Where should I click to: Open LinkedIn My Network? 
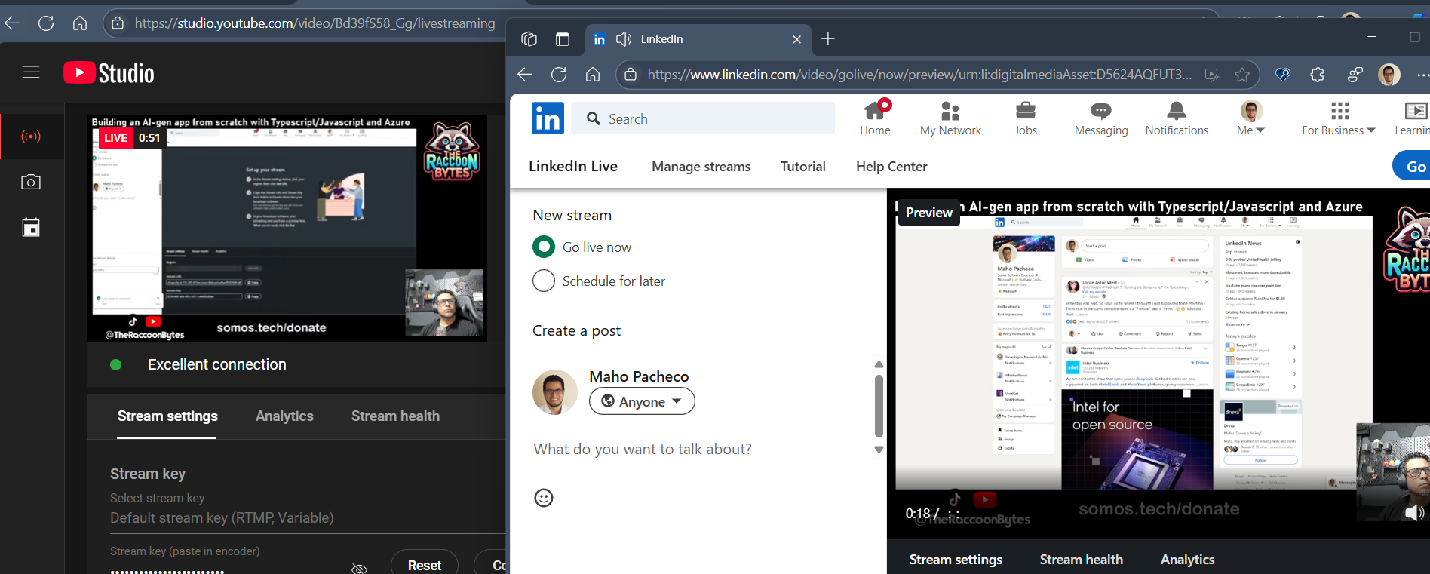click(950, 118)
